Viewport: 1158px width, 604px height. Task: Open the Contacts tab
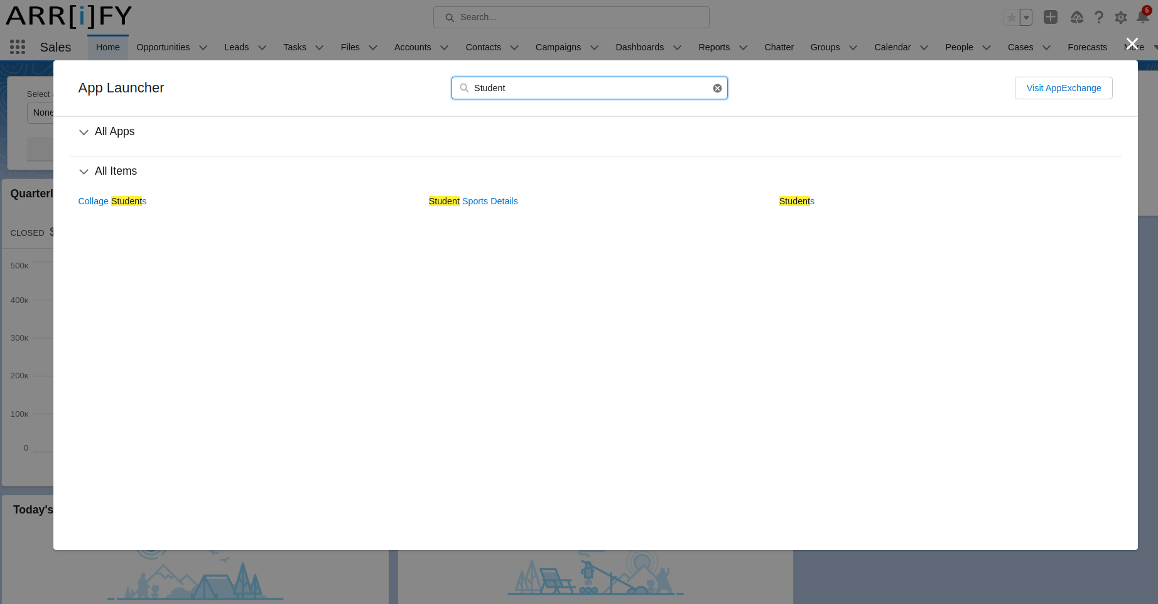(483, 47)
